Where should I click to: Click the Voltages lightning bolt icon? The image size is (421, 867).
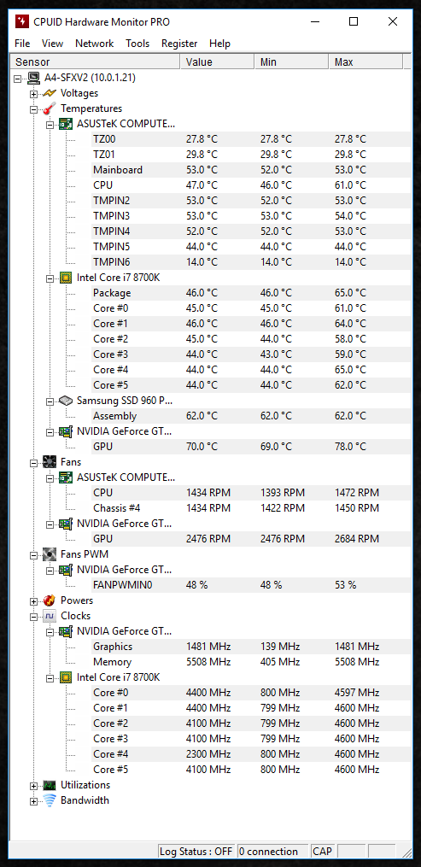tap(50, 93)
